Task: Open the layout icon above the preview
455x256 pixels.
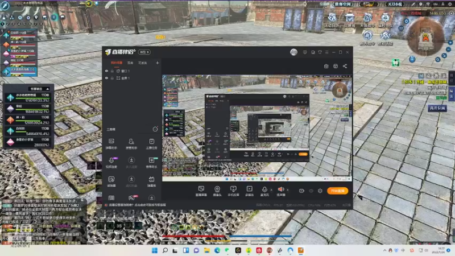Action: [336, 66]
